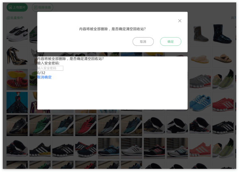Select the white and gray retro sneaker thumbnail
Screen dimensions: 239x172
point(131,148)
